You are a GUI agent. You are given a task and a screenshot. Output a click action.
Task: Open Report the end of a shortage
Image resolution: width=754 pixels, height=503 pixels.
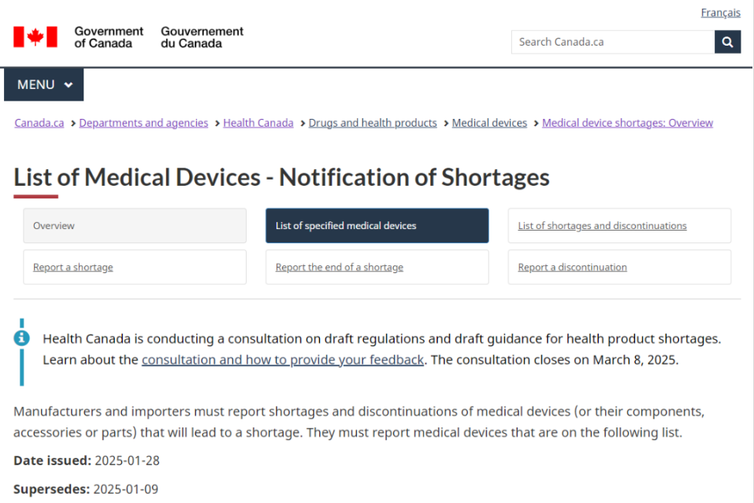pyautogui.click(x=339, y=268)
